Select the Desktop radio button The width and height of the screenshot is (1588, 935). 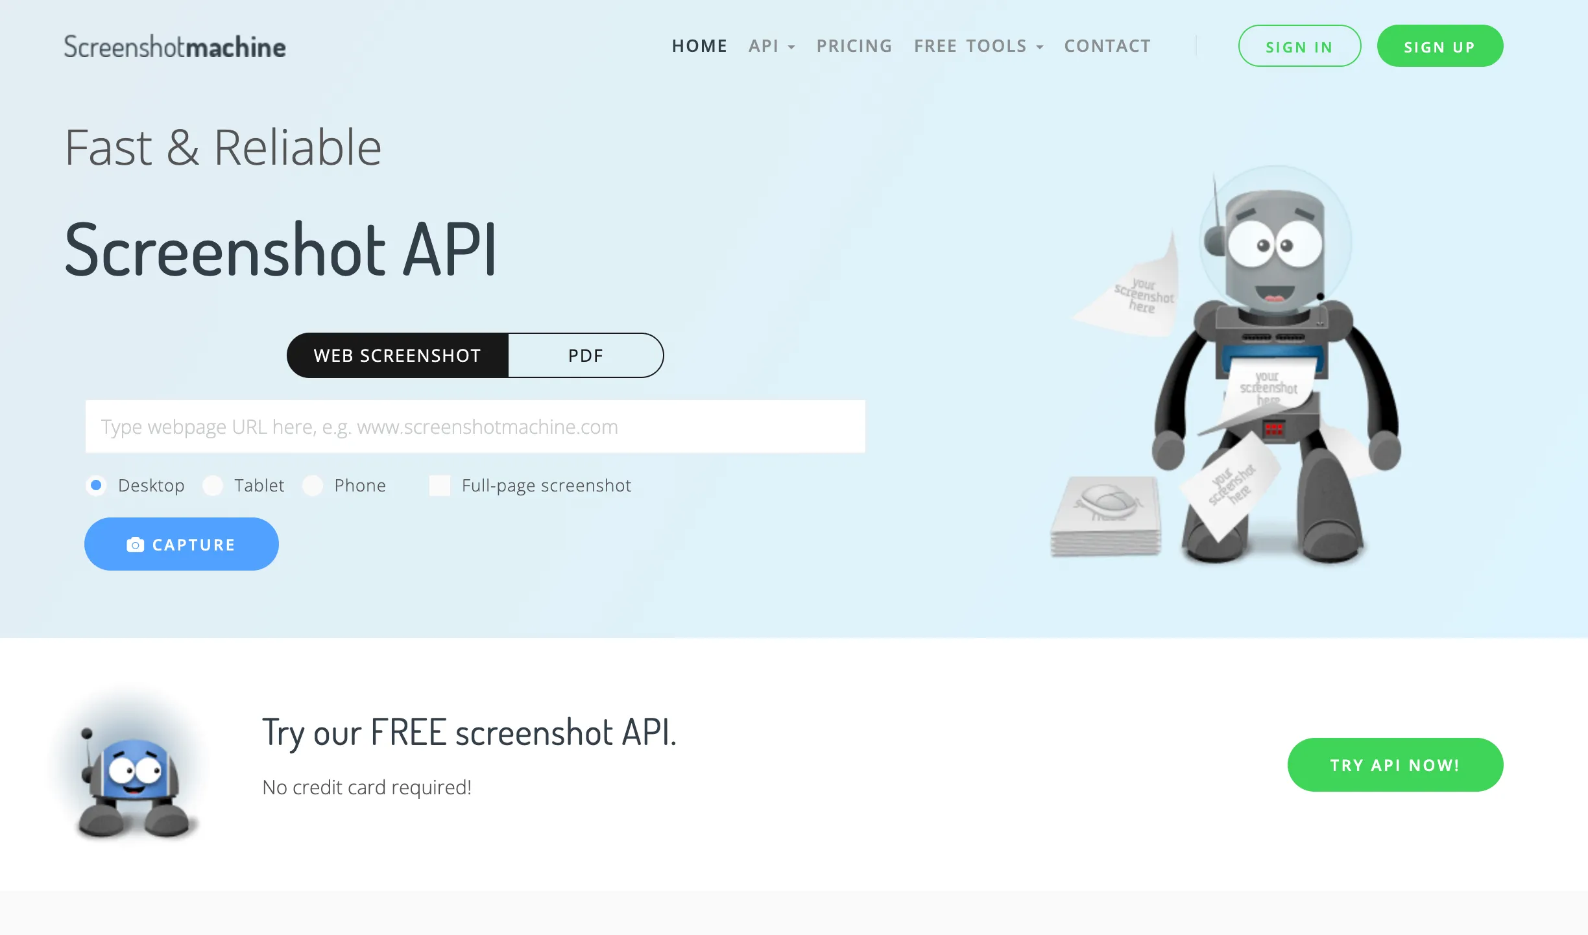coord(96,486)
